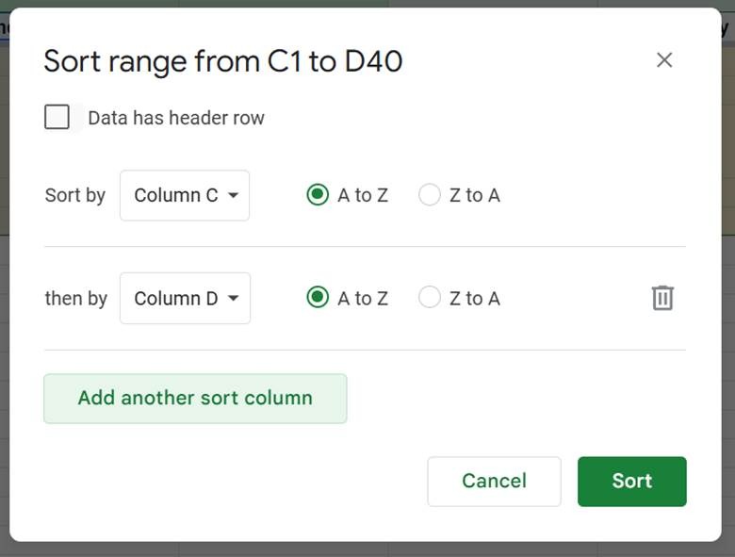This screenshot has height=557, width=735.
Task: Click the "Sort range from C1 to D40" title
Action: coord(223,61)
